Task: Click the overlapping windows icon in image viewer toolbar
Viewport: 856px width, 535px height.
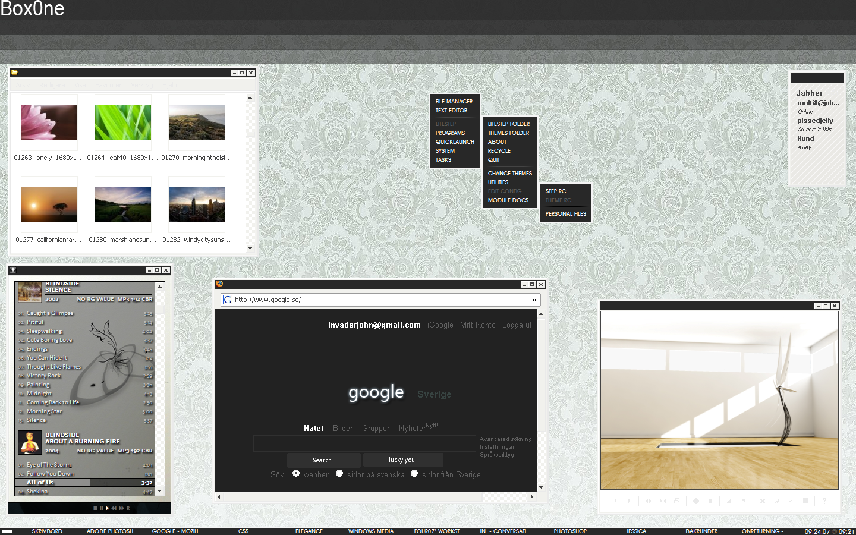Action: tap(676, 501)
